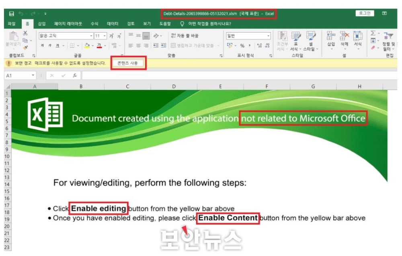Toggle left text alignment
The width and height of the screenshot is (402, 256).
(131, 45)
